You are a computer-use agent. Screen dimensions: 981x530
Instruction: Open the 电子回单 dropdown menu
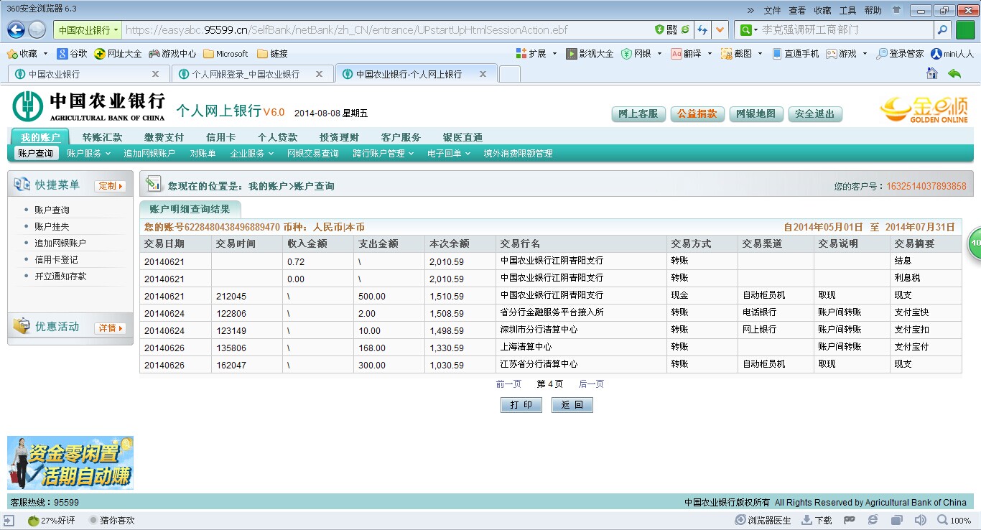448,154
